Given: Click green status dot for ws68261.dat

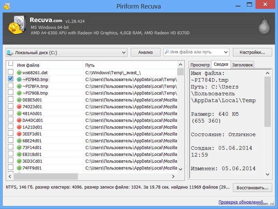Looking at the screenshot, I should tap(19, 73).
